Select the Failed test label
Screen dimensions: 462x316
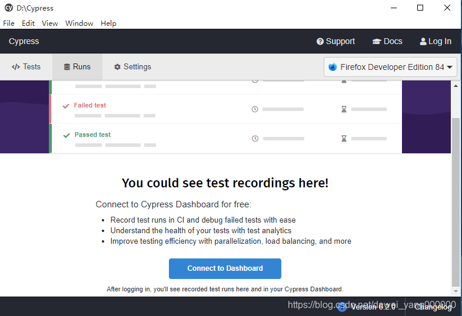point(90,105)
